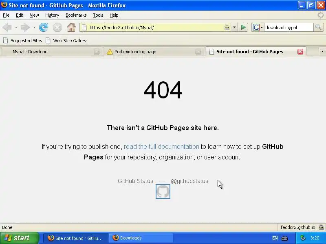Open the forward history dropdown arrow
The width and height of the screenshot is (326, 244).
click(x=34, y=27)
